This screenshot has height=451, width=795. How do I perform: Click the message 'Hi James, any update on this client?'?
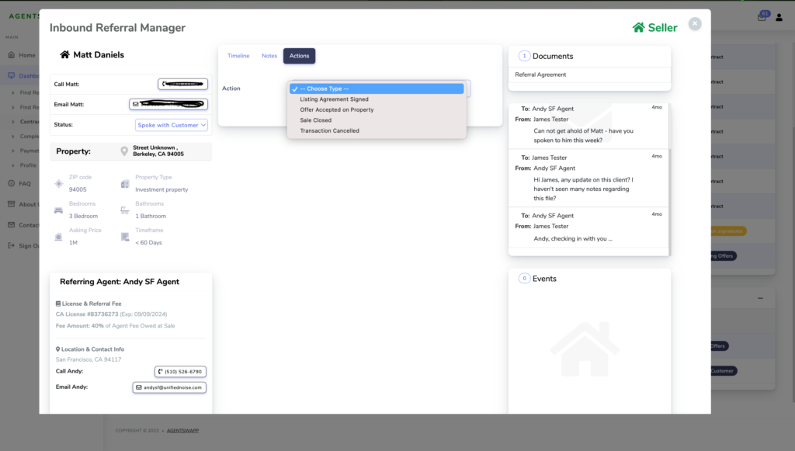tap(583, 189)
